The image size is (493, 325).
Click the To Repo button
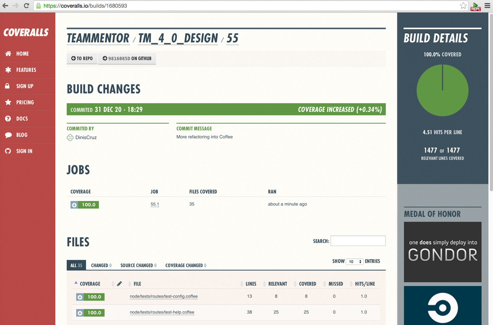pos(82,59)
